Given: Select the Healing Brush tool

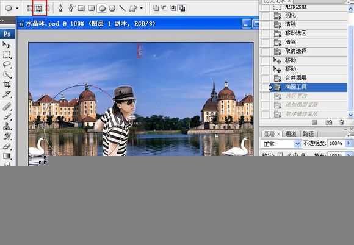Looking at the screenshot, I should point(7,106).
